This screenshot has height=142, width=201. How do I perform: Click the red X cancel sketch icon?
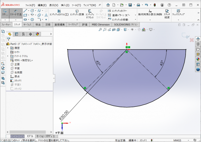pyautogui.click(x=191, y=40)
